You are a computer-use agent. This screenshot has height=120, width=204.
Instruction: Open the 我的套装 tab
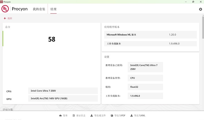(x=39, y=9)
